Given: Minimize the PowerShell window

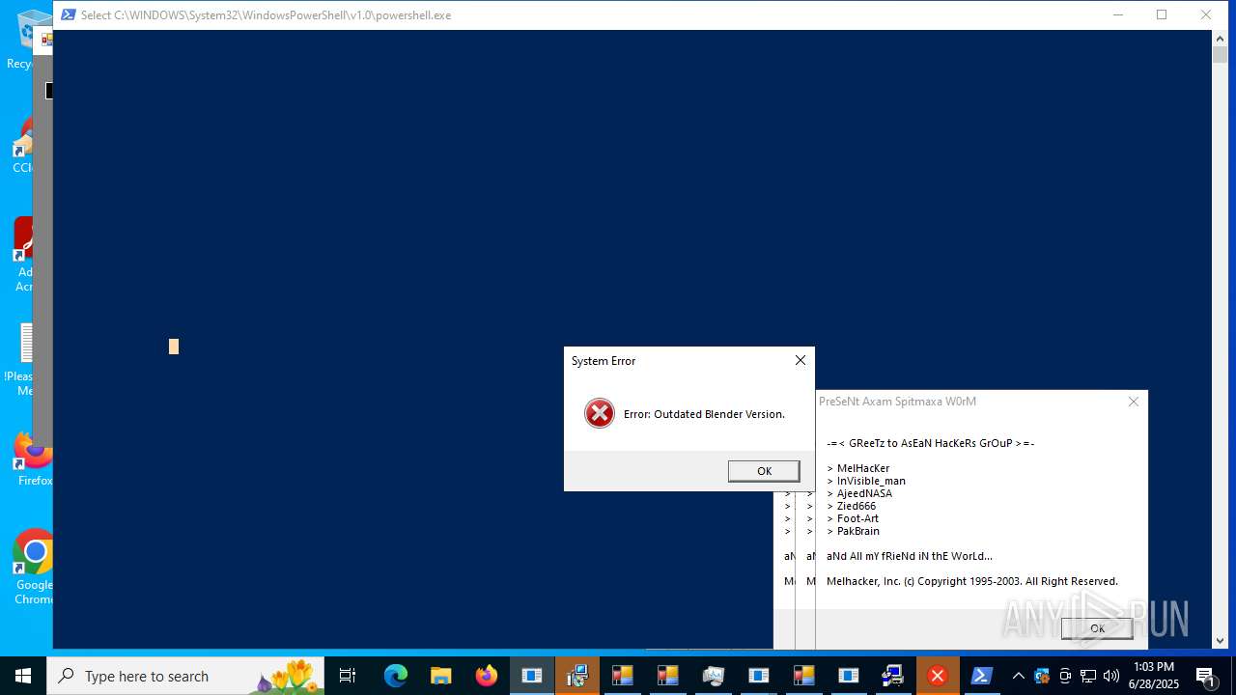Looking at the screenshot, I should (1118, 14).
